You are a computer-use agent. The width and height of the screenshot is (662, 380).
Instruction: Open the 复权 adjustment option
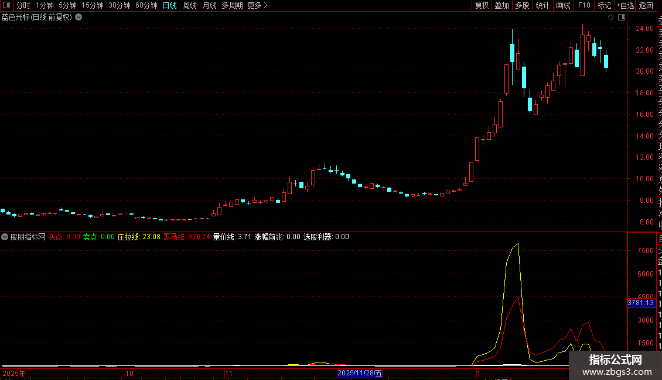[x=482, y=5]
